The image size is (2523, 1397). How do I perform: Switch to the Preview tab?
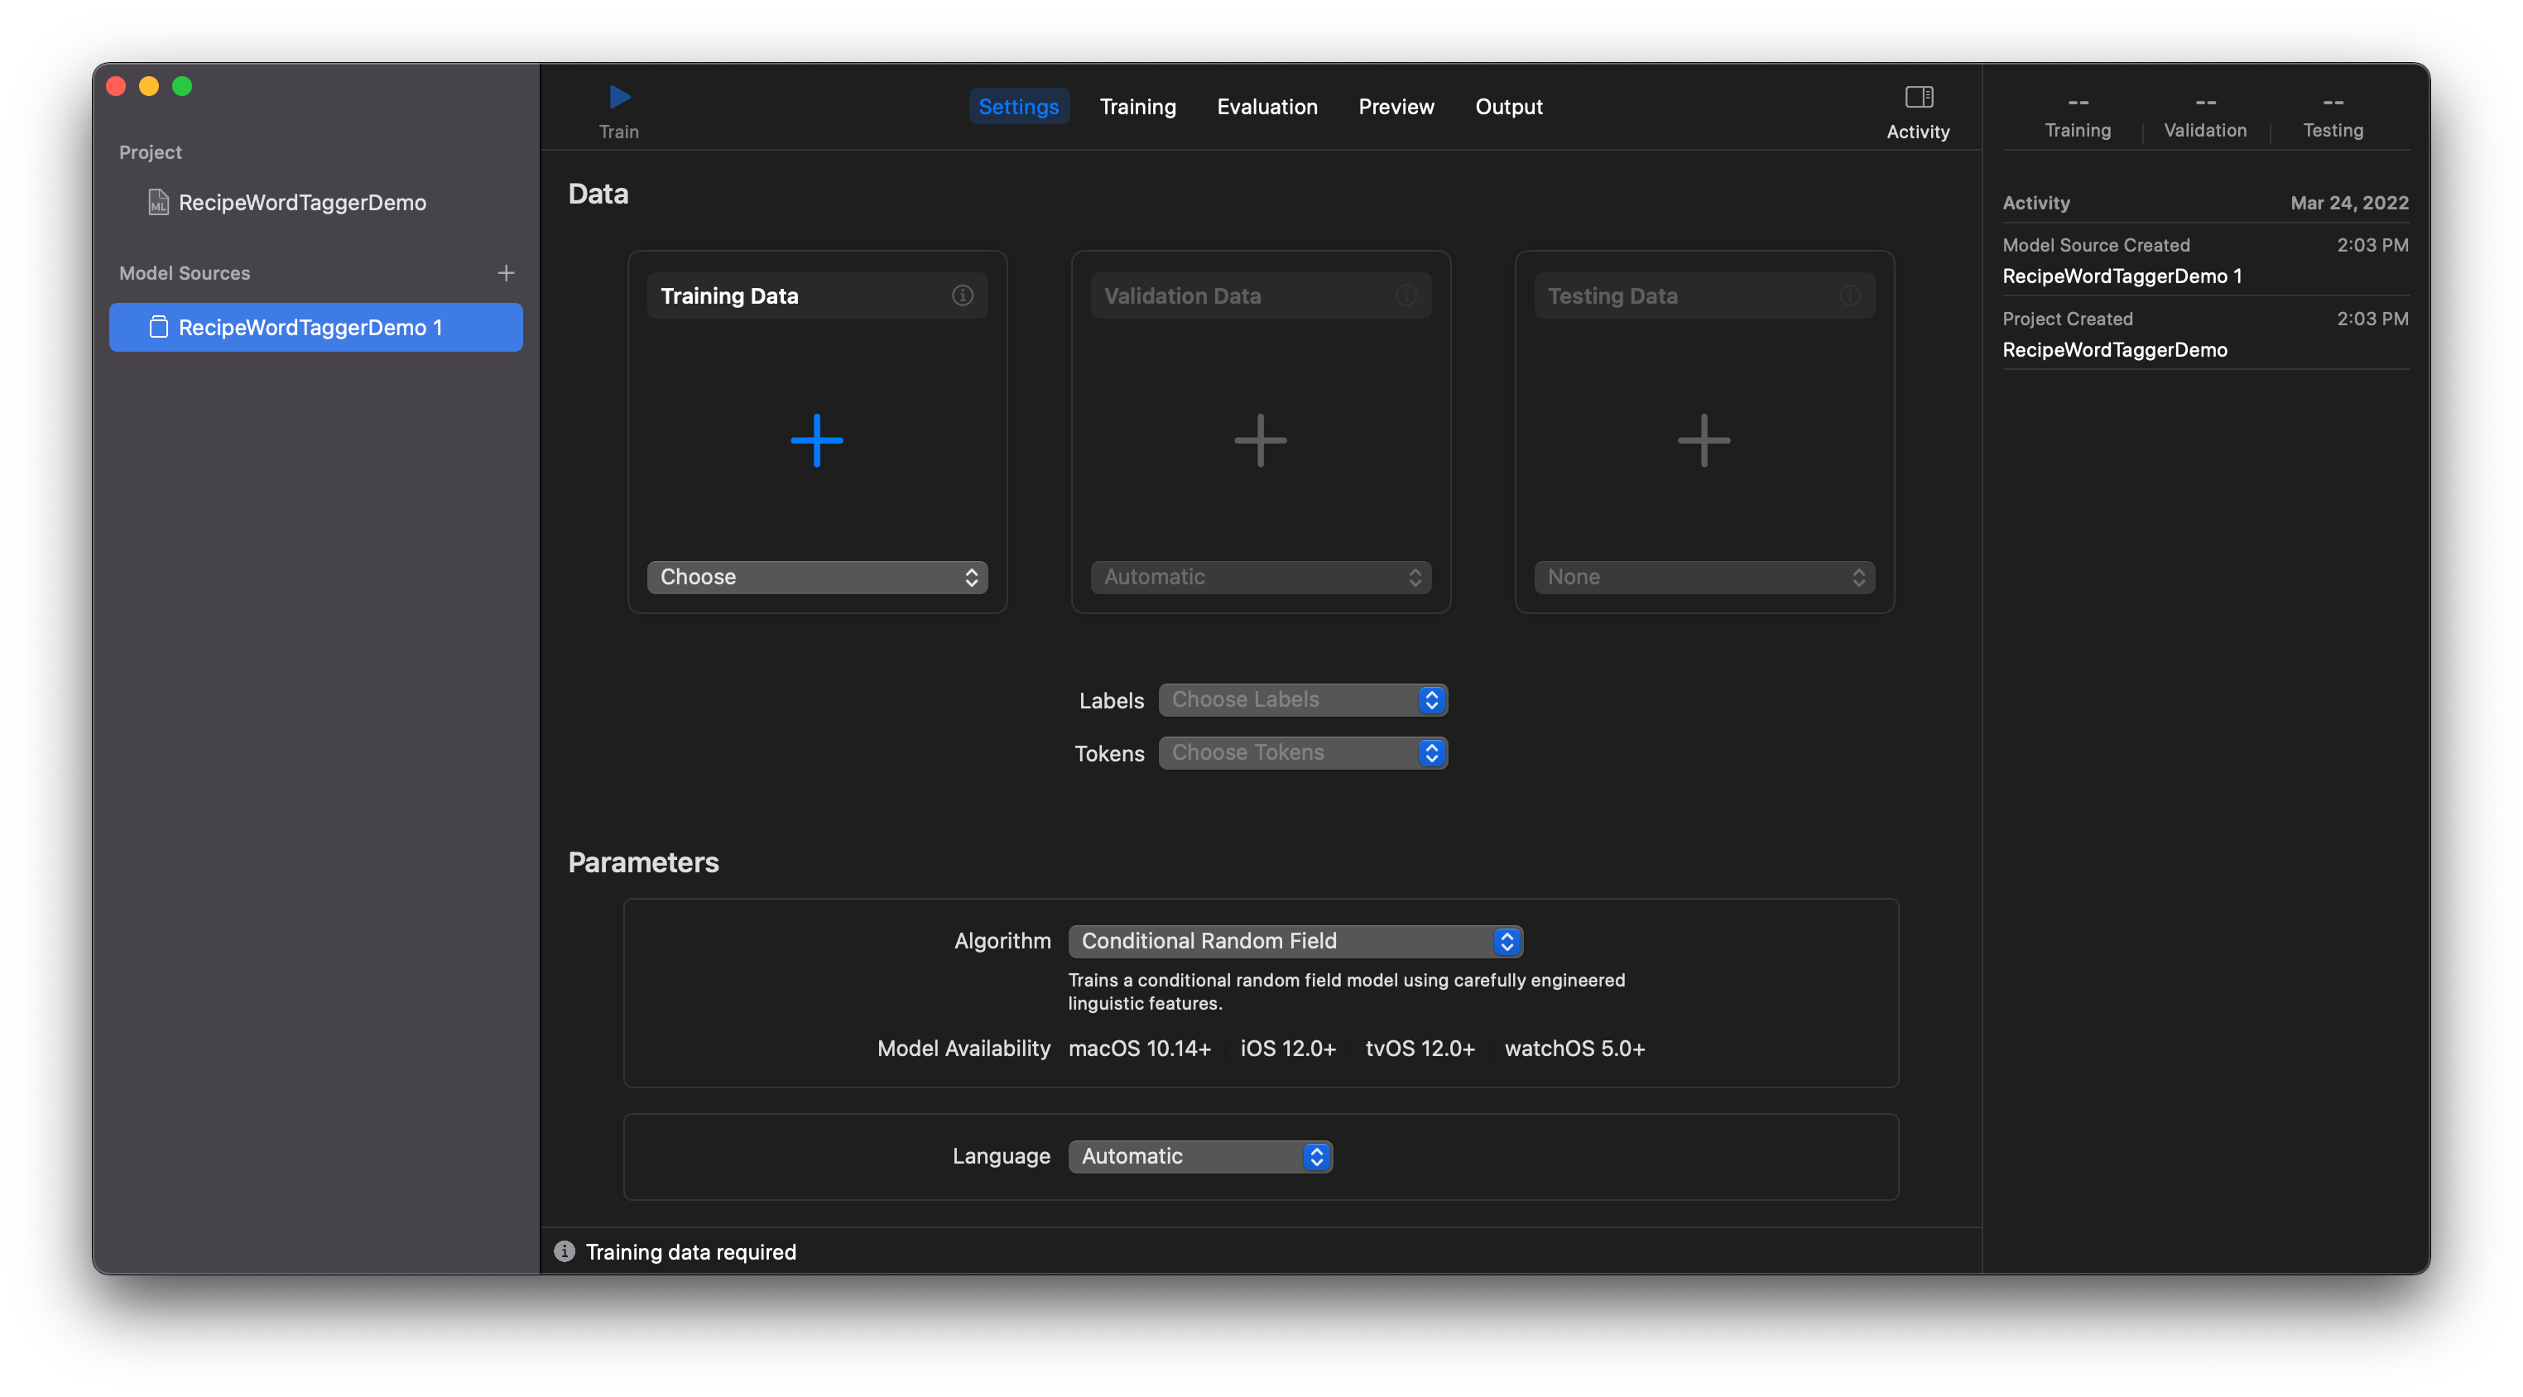(1396, 106)
